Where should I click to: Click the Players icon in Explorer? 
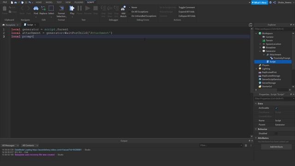tap(260, 65)
